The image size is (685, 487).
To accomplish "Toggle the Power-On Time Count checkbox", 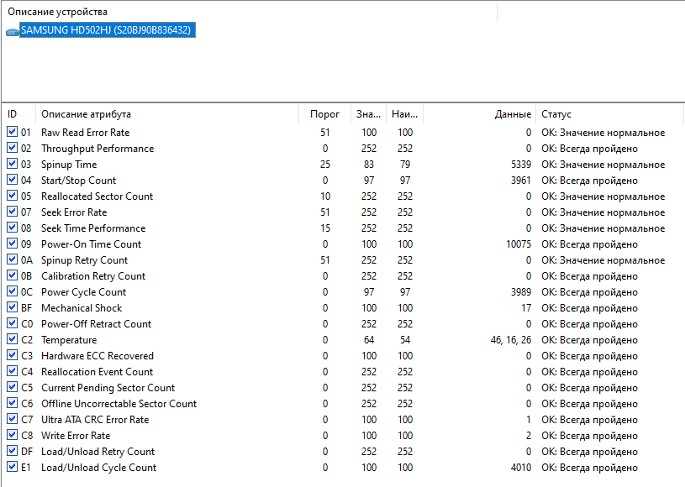I will pos(12,244).
